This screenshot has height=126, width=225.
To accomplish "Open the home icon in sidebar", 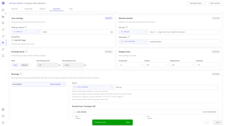I will click(3, 10).
